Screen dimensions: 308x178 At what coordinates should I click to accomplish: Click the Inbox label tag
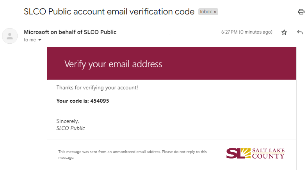point(206,12)
